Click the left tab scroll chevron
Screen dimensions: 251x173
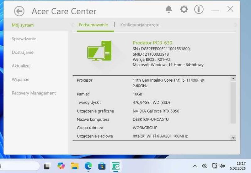(73, 25)
